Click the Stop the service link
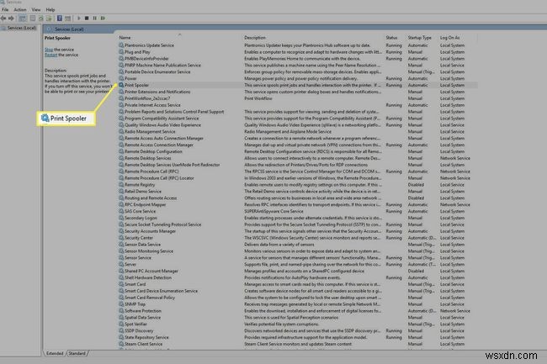The height and width of the screenshot is (364, 547). pyautogui.click(x=49, y=50)
